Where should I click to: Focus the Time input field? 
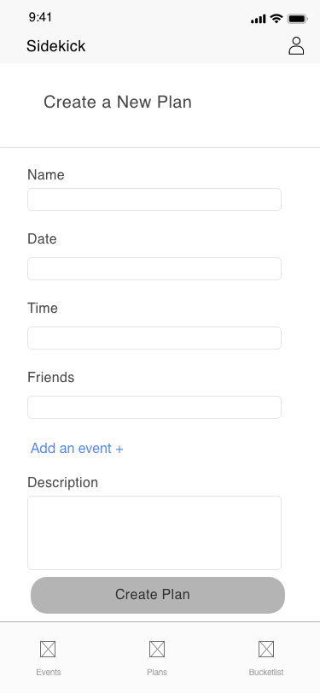click(154, 338)
